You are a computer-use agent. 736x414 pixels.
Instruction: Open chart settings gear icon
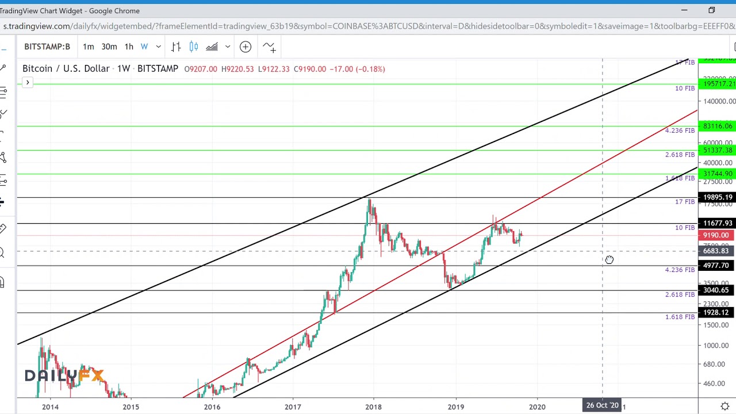725,406
